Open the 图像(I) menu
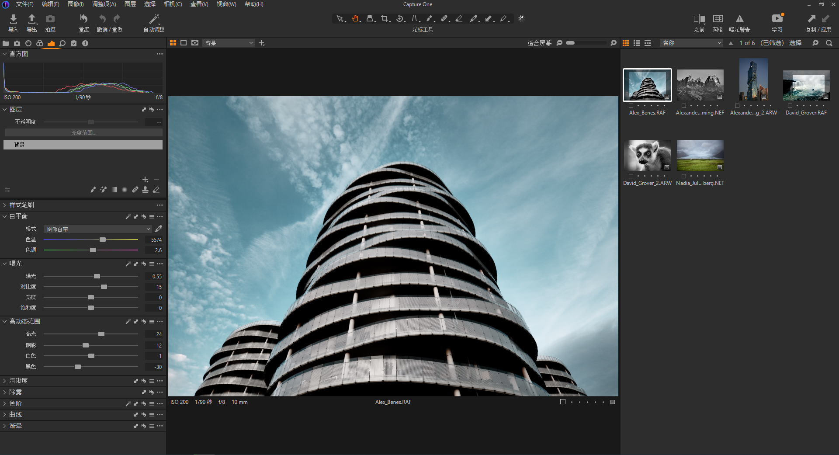 76,4
